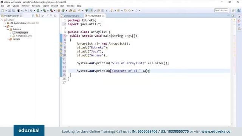Select the sample package under src

tap(17, 39)
